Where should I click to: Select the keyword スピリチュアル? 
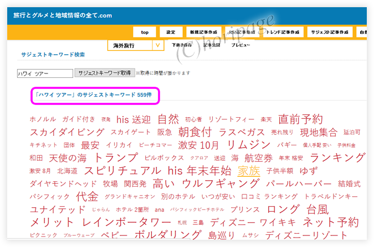click(x=122, y=171)
